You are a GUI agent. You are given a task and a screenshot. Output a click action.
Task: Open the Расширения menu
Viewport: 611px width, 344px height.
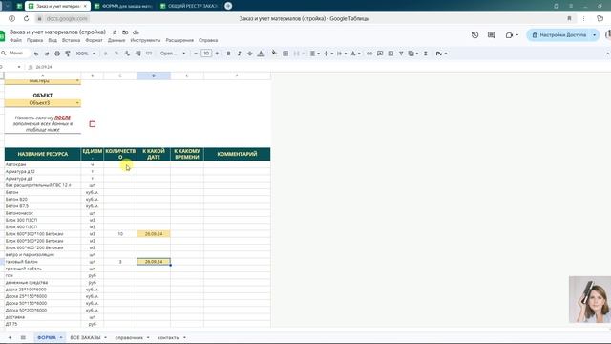179,40
